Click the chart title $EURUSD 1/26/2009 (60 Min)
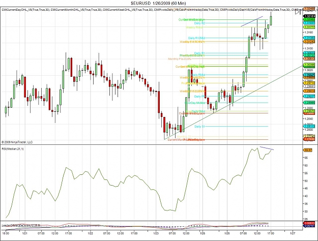Image resolution: width=318 pixels, height=241 pixels. click(158, 3)
